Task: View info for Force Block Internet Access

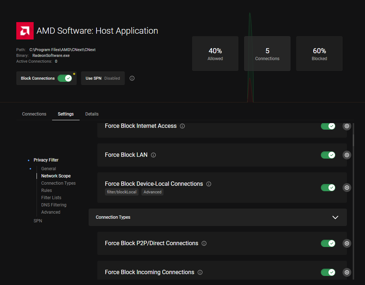Action: point(182,126)
